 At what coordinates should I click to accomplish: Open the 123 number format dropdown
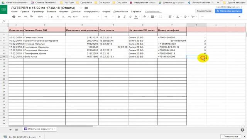point(76,17)
